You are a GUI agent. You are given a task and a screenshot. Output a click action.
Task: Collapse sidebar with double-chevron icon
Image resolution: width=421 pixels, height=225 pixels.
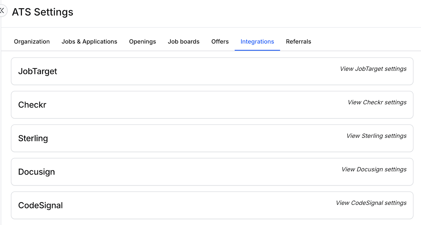[2, 11]
